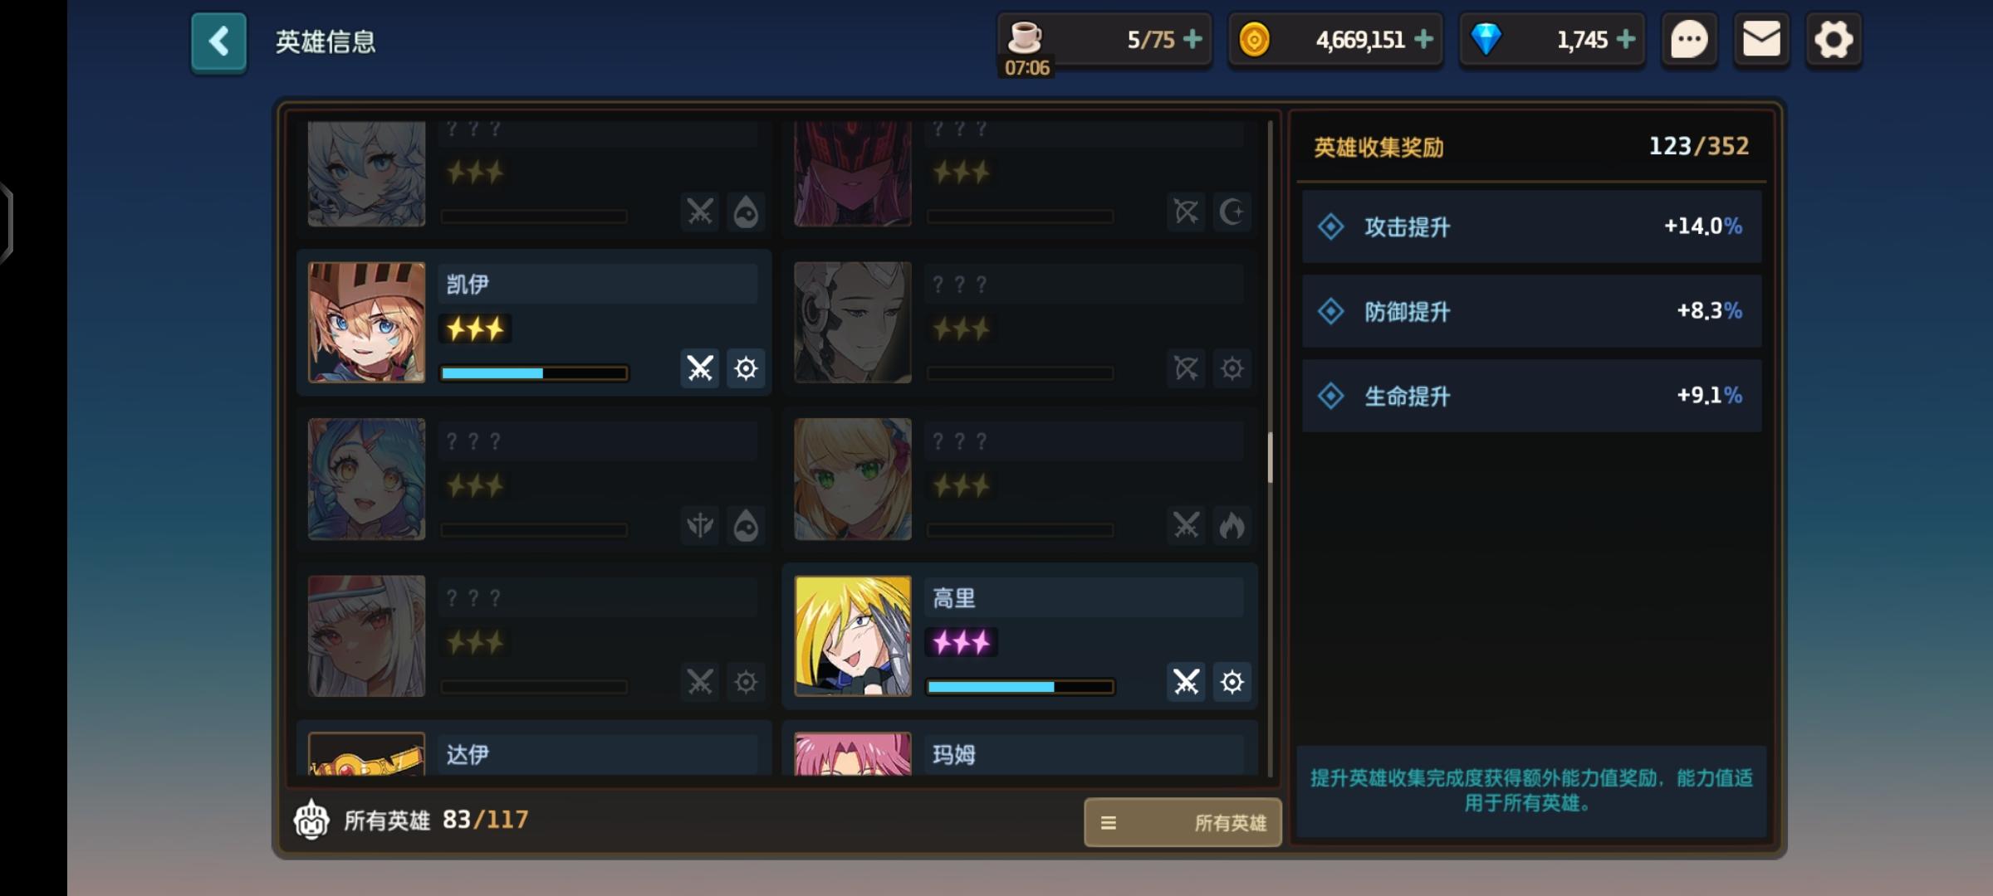Click 凯伊's crossed swords class icon
The width and height of the screenshot is (1993, 896).
[700, 368]
